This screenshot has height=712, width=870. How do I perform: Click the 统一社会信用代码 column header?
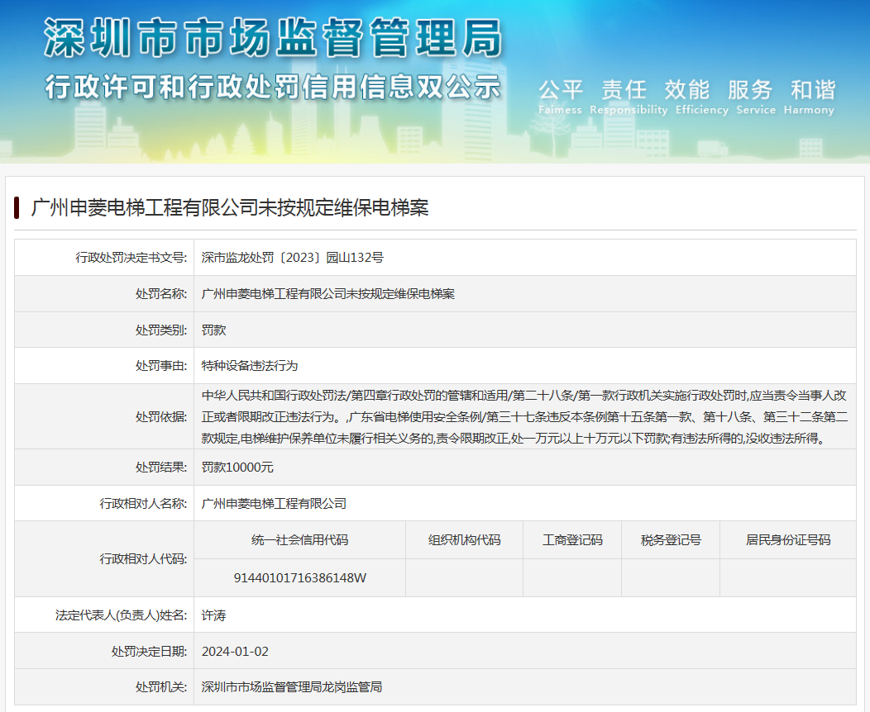(x=299, y=539)
